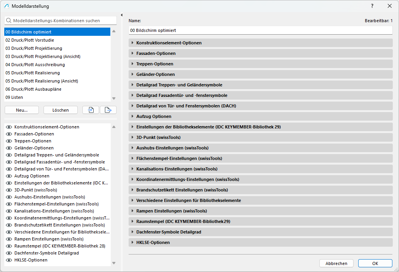
Task: Select 04 Druck/Plott Ausschreibung combination
Action: point(35,65)
